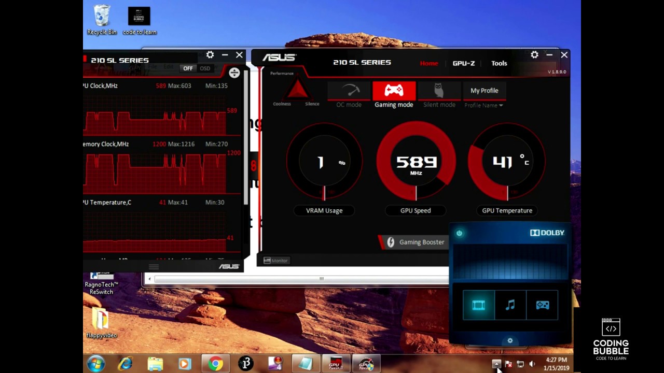Open notepad-like taskbar app icon

coord(306,364)
